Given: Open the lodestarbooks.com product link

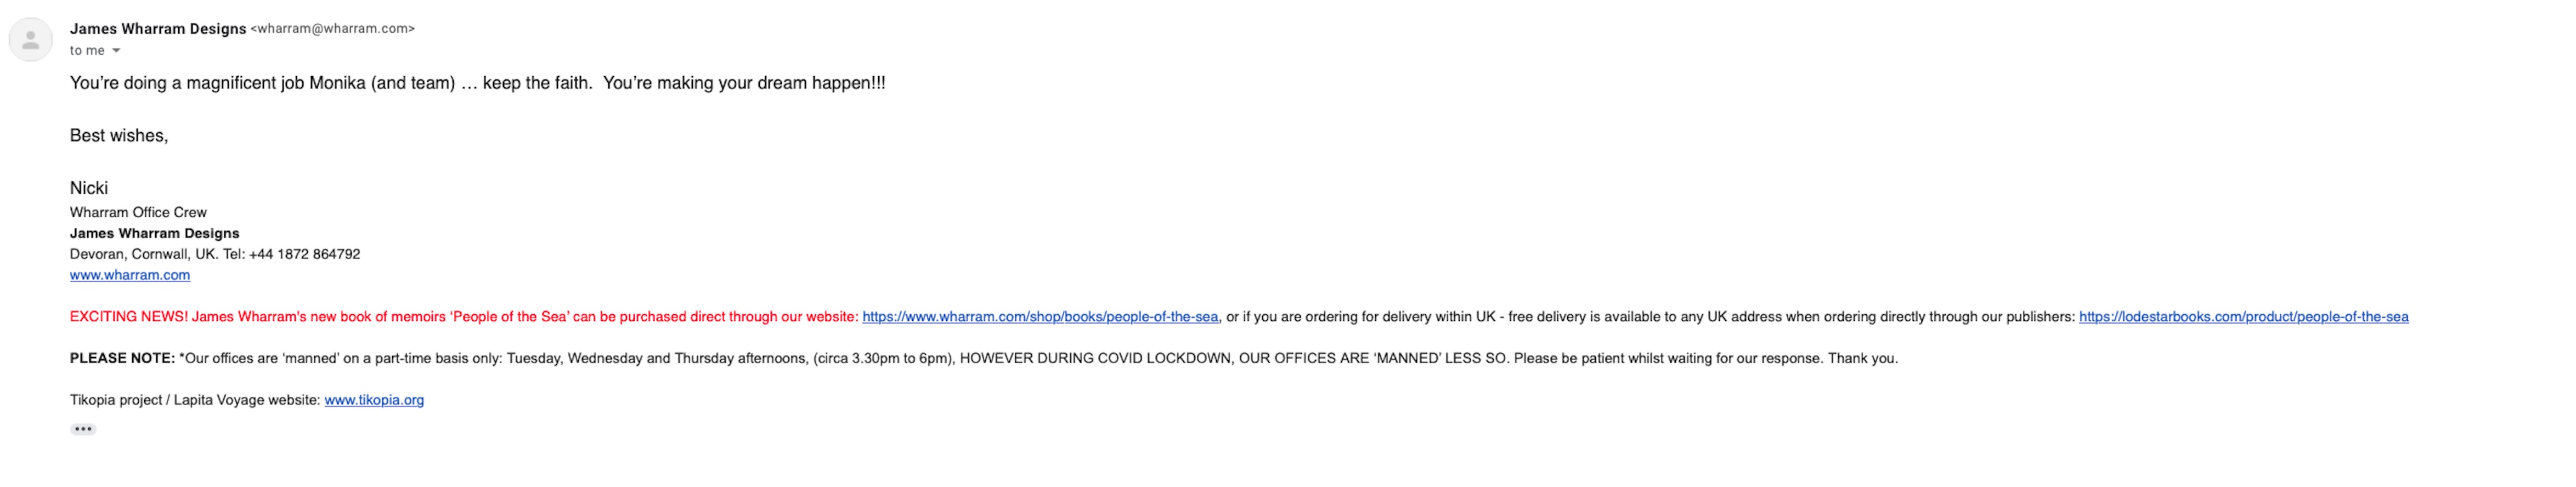Looking at the screenshot, I should (x=2243, y=317).
